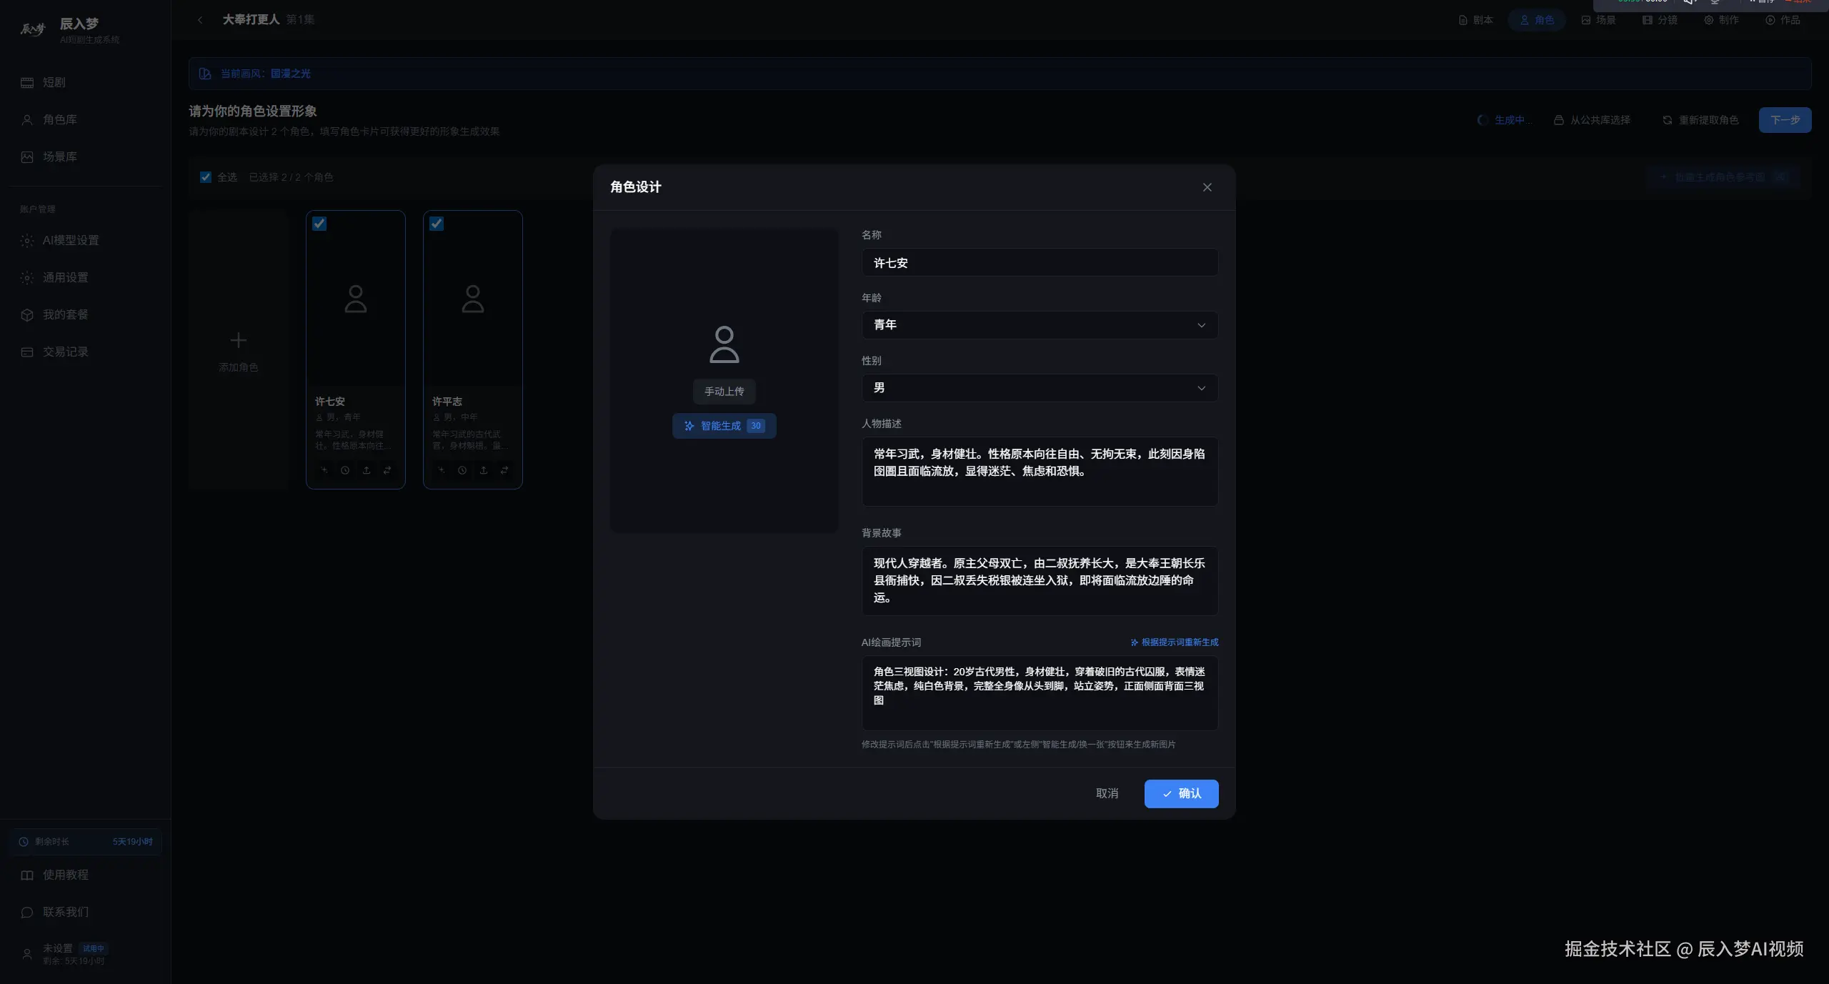Uncheck the 许七安 character card checkbox

tap(319, 224)
